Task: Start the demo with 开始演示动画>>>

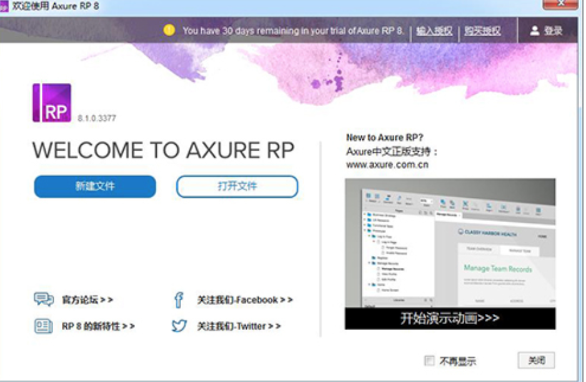Action: pyautogui.click(x=450, y=318)
